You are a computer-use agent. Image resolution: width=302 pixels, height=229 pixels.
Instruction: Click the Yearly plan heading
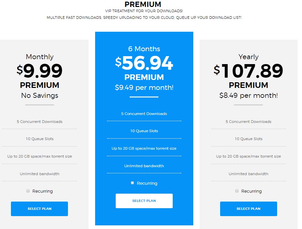248,57
